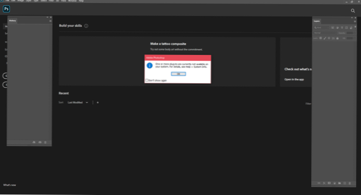Click the lock image pixels brush icon
Image resolution: width=361 pixels, height=195 pixels.
point(325,38)
